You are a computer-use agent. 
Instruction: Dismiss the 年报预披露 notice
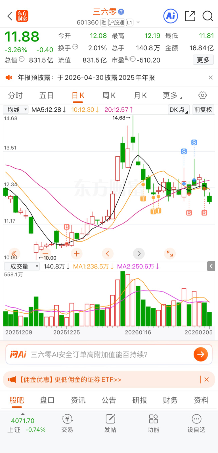tap(211, 77)
